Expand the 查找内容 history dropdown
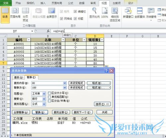The height and width of the screenshot is (138, 166). (x=65, y=83)
